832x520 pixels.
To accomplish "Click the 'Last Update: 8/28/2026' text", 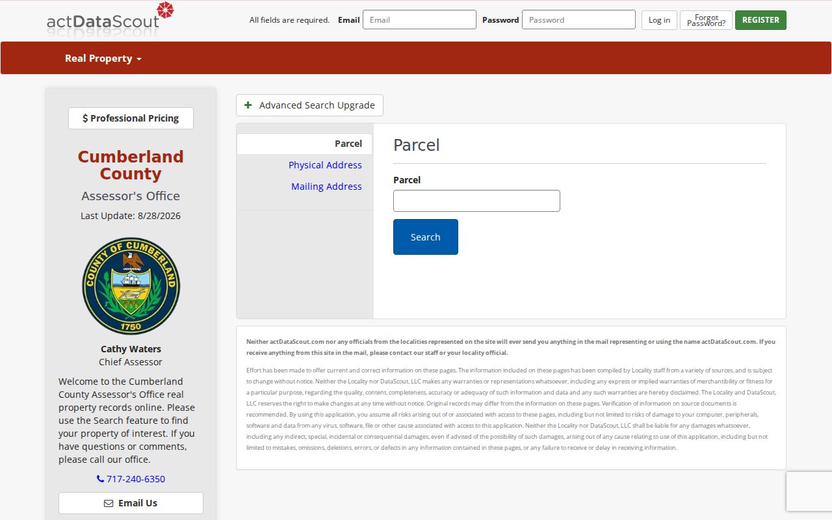I will 131,216.
